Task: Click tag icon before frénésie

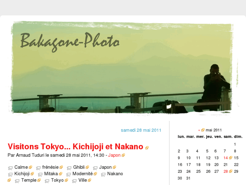Action: pyautogui.click(x=38, y=168)
